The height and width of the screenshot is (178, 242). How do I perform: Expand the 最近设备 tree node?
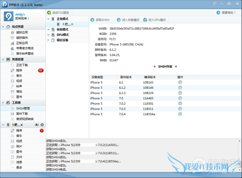pos(48,40)
